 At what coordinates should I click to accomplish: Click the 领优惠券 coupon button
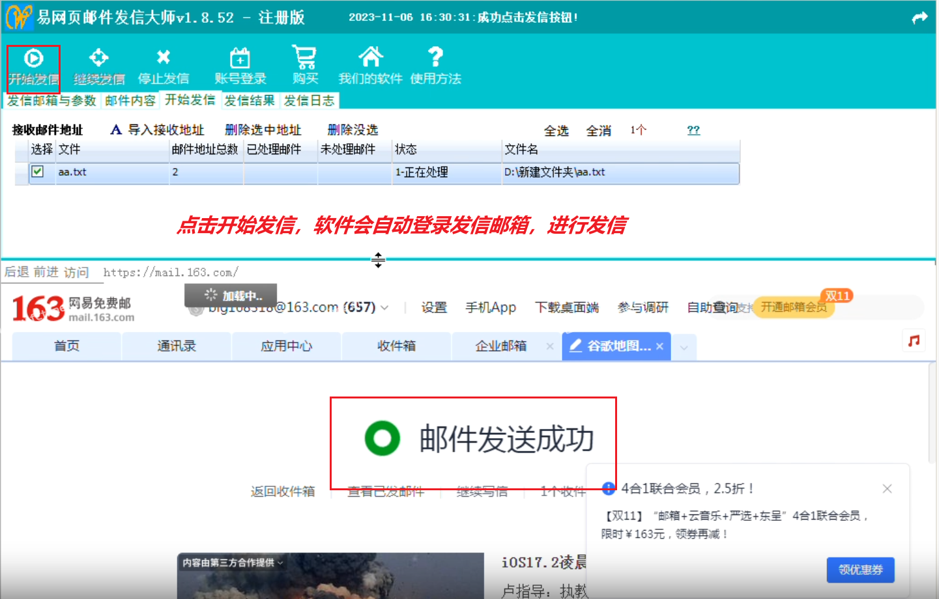click(x=861, y=570)
